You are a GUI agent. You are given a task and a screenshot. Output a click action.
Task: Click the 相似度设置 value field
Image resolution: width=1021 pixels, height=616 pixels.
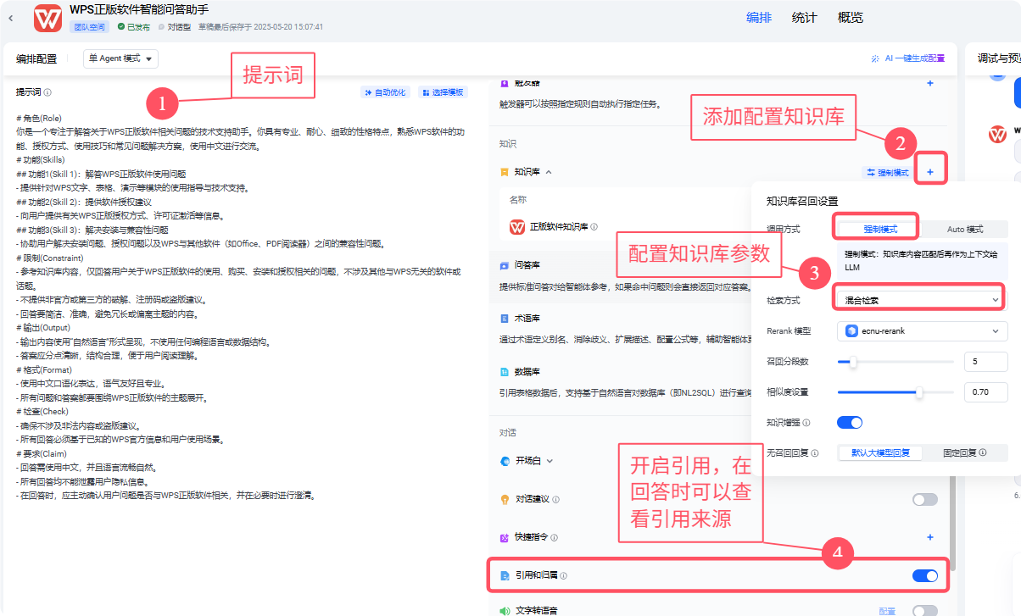pos(985,392)
